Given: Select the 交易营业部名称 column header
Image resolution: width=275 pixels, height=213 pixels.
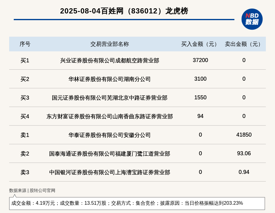Looking at the screenshot, I should pos(110,44).
